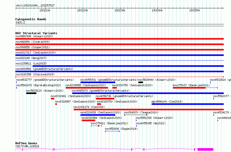Click the nsv4532777 gnomAD variant label

tap(45, 80)
